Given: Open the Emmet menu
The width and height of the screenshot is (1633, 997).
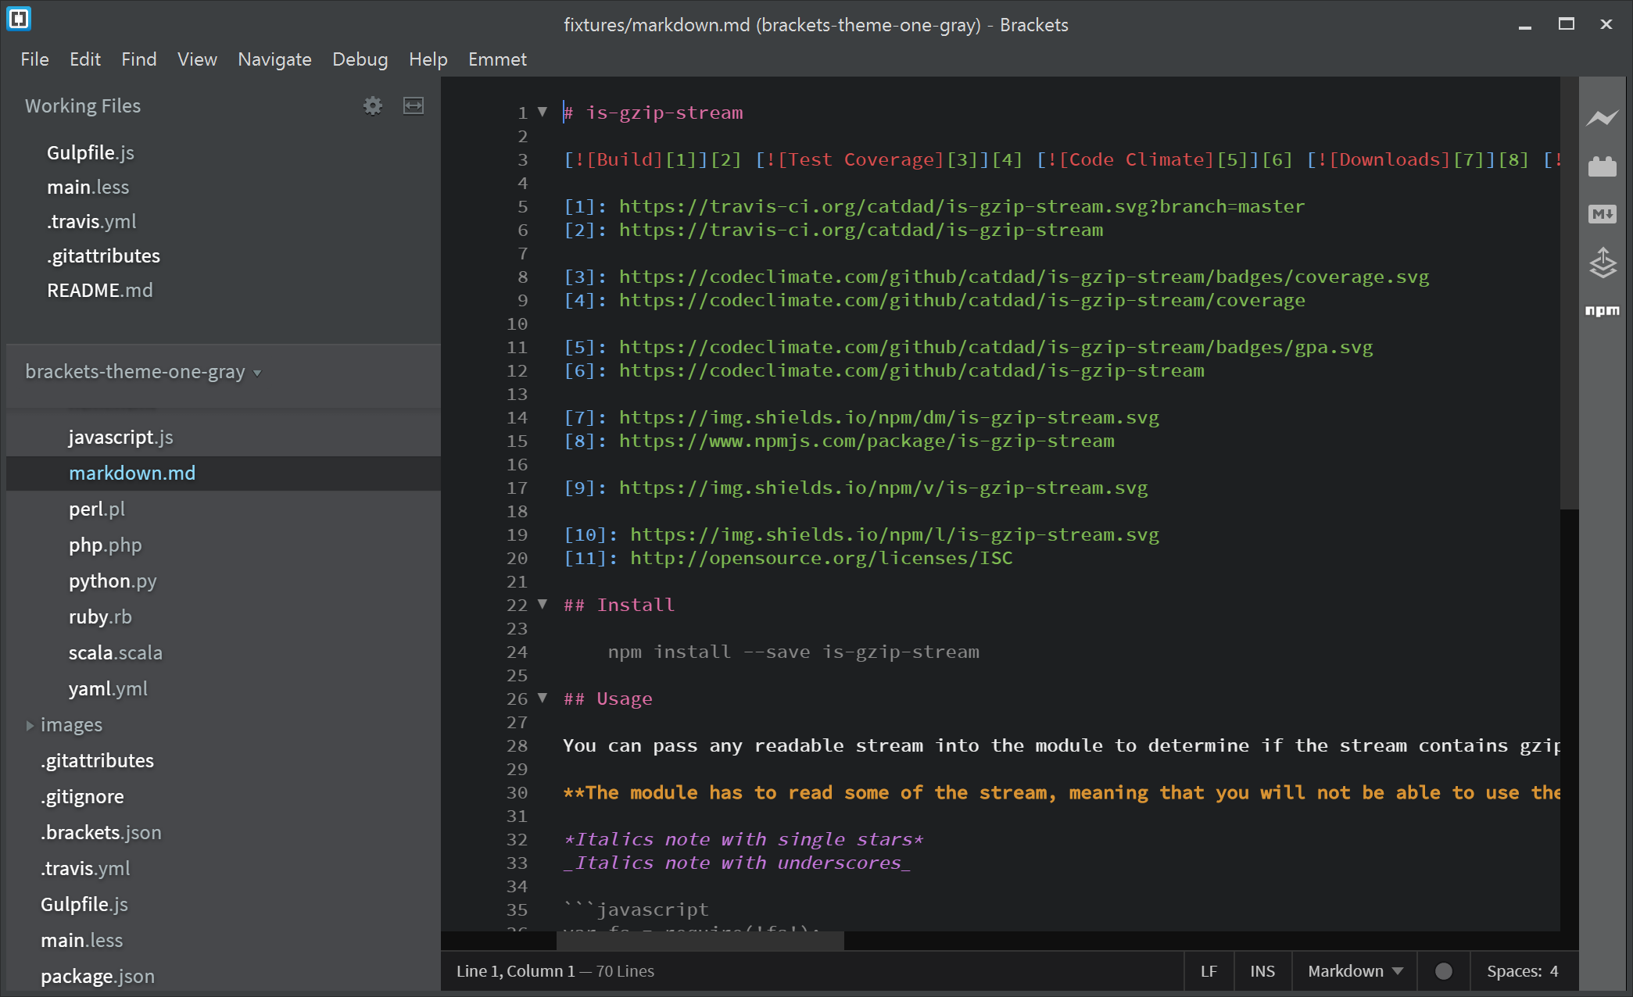Looking at the screenshot, I should tap(497, 59).
